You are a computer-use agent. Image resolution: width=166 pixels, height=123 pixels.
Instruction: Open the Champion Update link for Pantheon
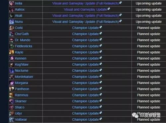85,89
